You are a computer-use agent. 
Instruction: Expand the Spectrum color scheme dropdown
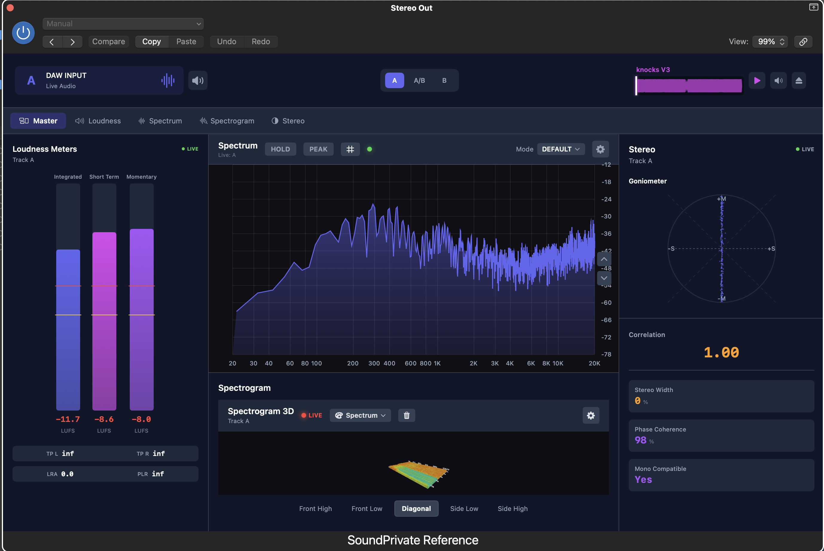(x=360, y=415)
